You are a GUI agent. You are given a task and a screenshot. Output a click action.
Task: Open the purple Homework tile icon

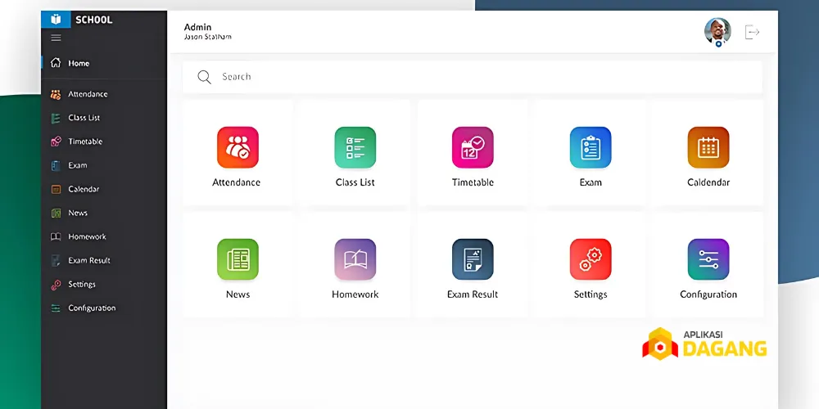[355, 259]
